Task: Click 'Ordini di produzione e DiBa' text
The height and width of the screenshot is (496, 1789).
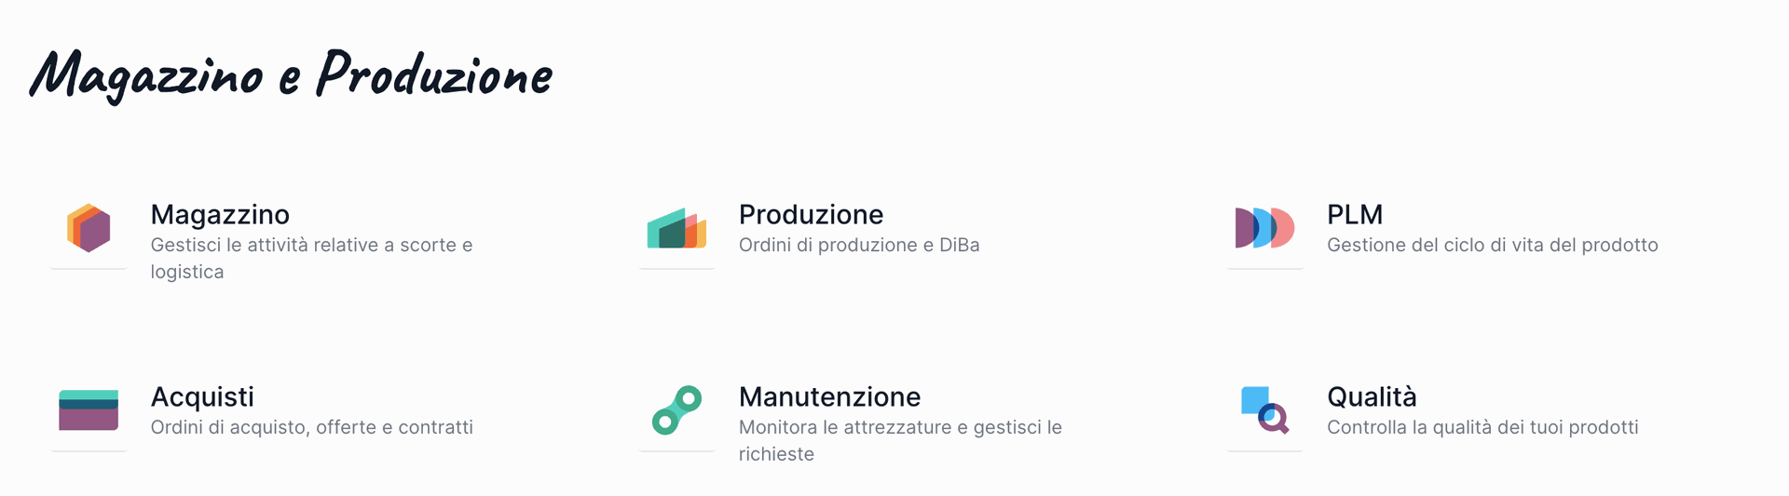Action: pos(858,246)
